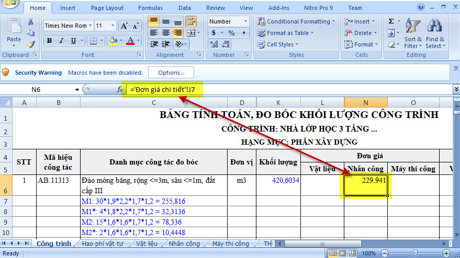Viewport: 460px width, 258px height.
Task: Click the security warning Options button
Action: [171, 73]
